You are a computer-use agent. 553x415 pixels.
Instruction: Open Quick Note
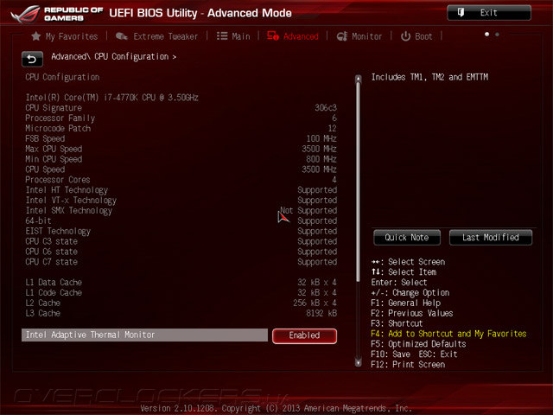(x=407, y=238)
